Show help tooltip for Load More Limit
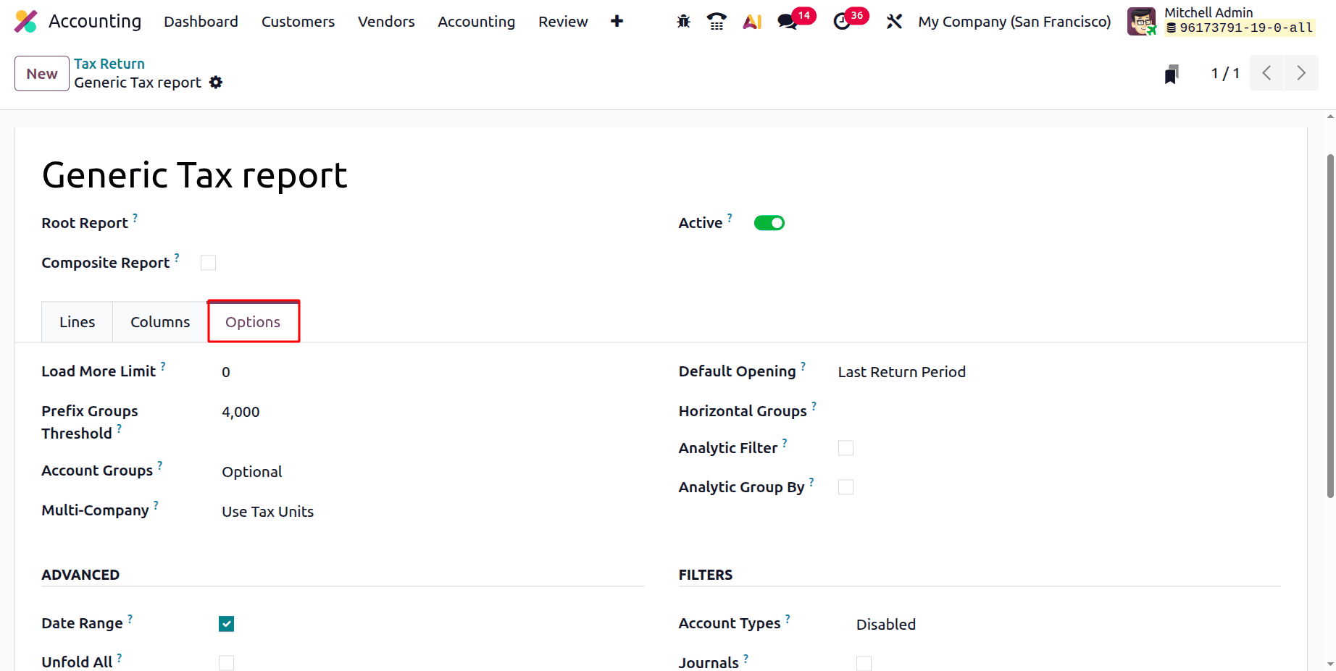1336x671 pixels. (x=163, y=366)
